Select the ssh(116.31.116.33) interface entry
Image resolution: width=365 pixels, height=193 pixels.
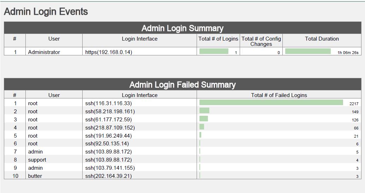coord(108,103)
